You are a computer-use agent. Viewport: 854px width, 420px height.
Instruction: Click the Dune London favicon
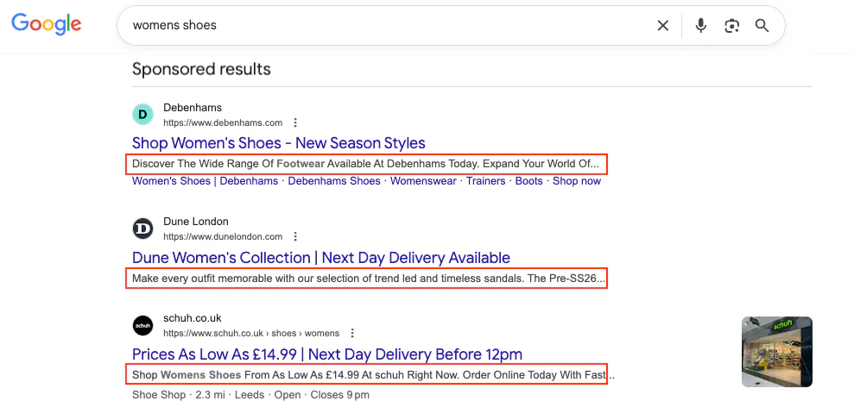[142, 229]
